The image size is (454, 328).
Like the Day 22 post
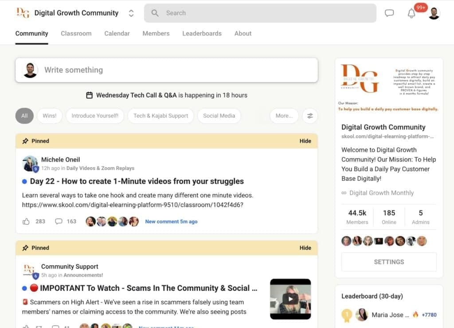(26, 221)
